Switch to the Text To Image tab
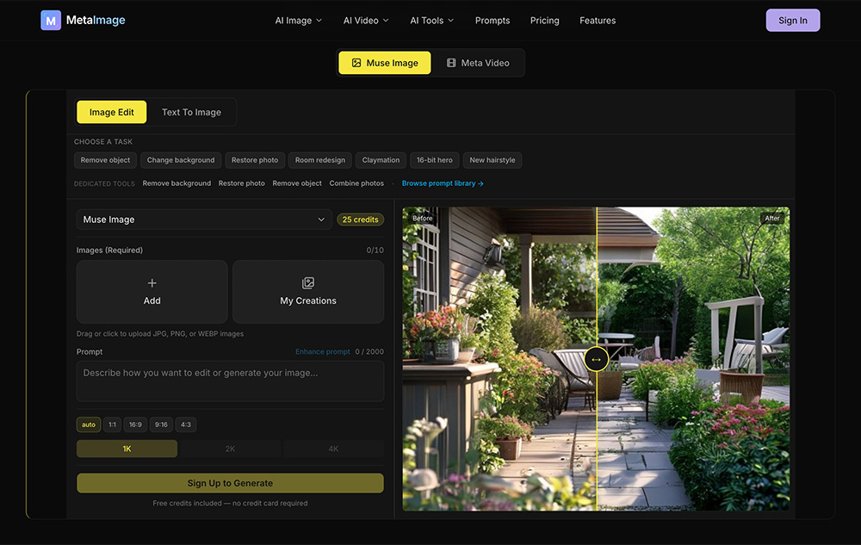This screenshot has width=861, height=545. pos(192,112)
